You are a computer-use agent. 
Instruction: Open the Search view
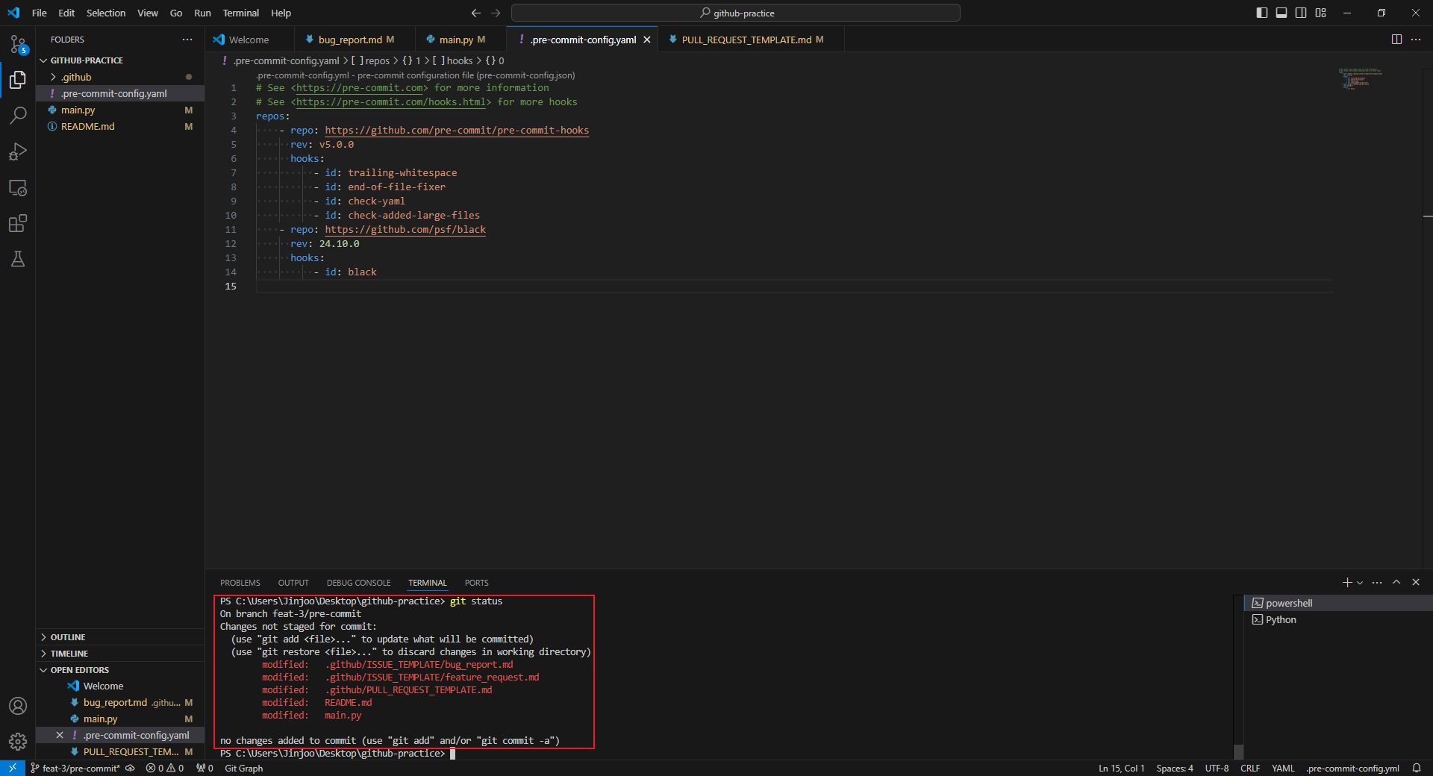[18, 116]
